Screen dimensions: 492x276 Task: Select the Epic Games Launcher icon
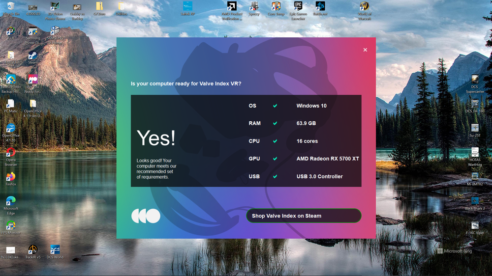click(x=298, y=11)
